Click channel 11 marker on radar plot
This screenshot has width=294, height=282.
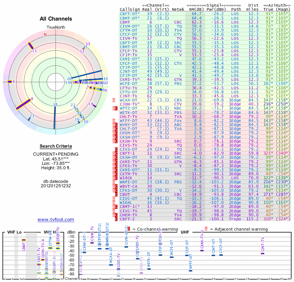tap(31, 46)
